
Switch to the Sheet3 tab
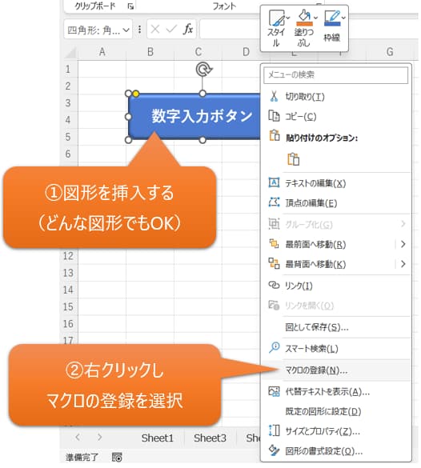click(x=210, y=438)
